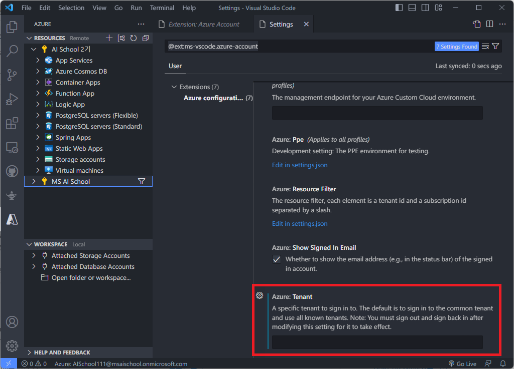Open the File menu
Viewport: 514px width, 369px height.
[x=26, y=8]
